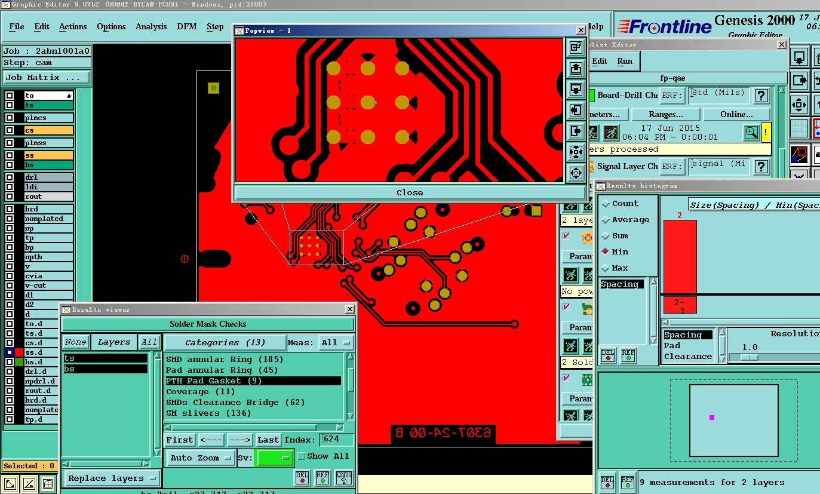Toggle the checkbox for layer rout
Image resolution: width=820 pixels, height=494 pixels.
[10, 197]
